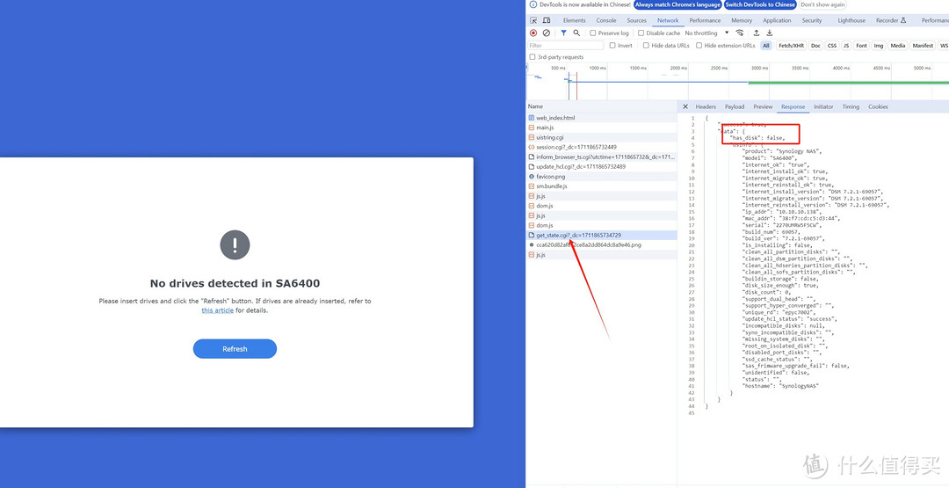Image resolution: width=949 pixels, height=488 pixels.
Task: Switch to Timing tab of request
Action: pyautogui.click(x=851, y=106)
